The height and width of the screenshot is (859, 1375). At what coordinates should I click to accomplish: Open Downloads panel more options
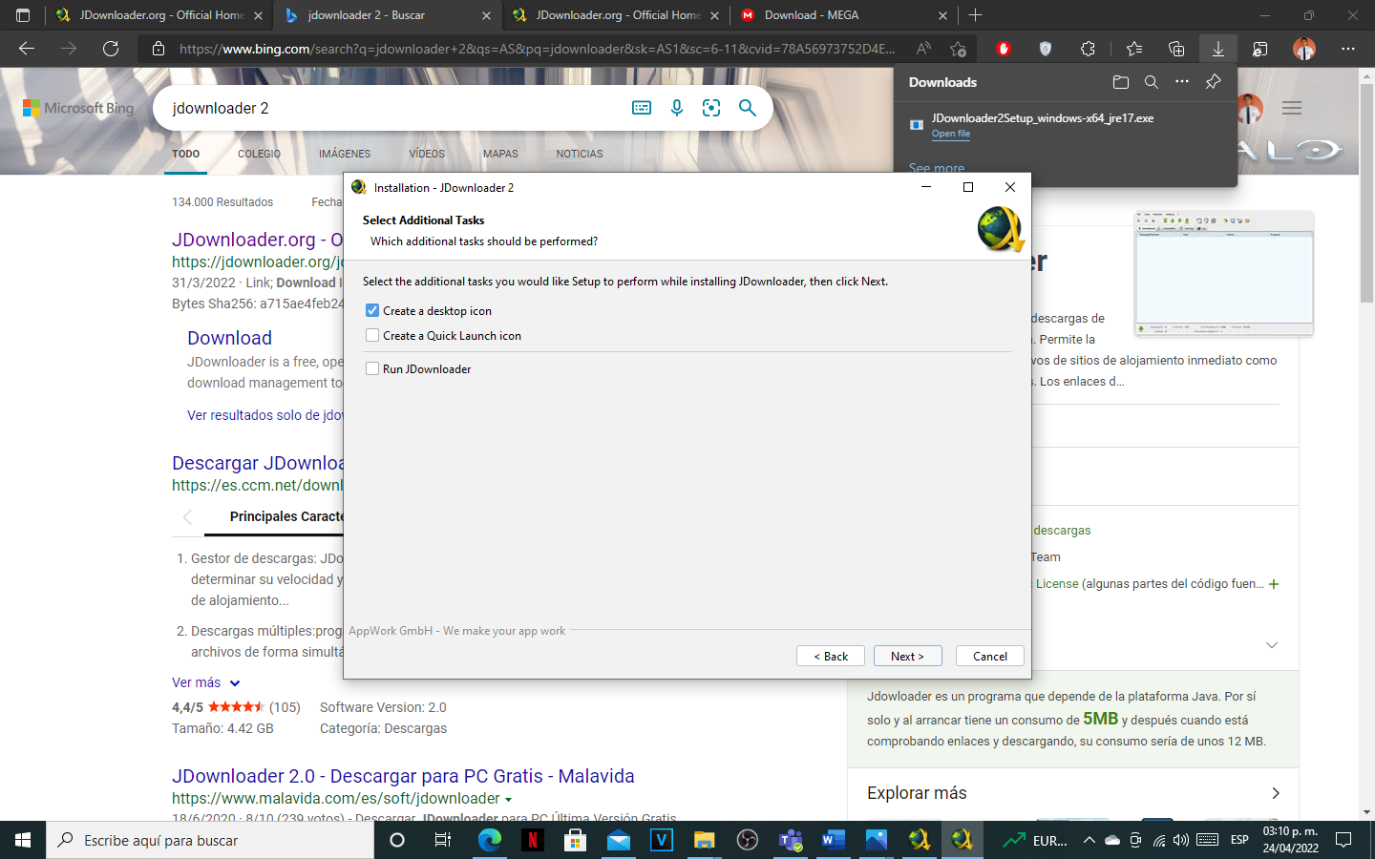pos(1182,82)
